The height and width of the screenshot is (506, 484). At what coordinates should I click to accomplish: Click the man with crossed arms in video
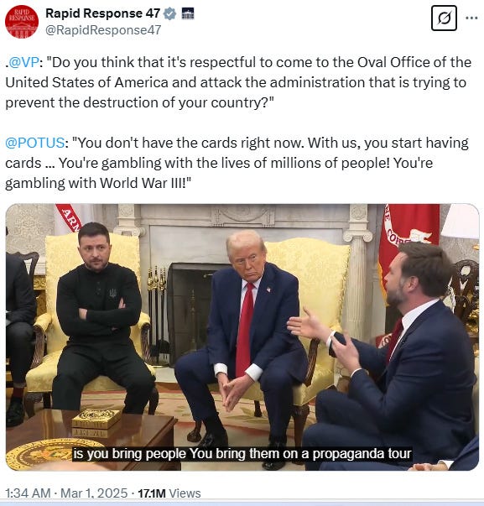click(x=101, y=318)
